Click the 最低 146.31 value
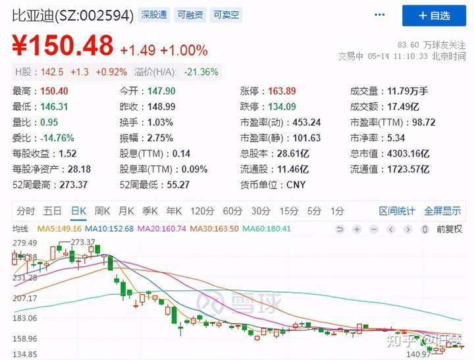 pos(54,107)
